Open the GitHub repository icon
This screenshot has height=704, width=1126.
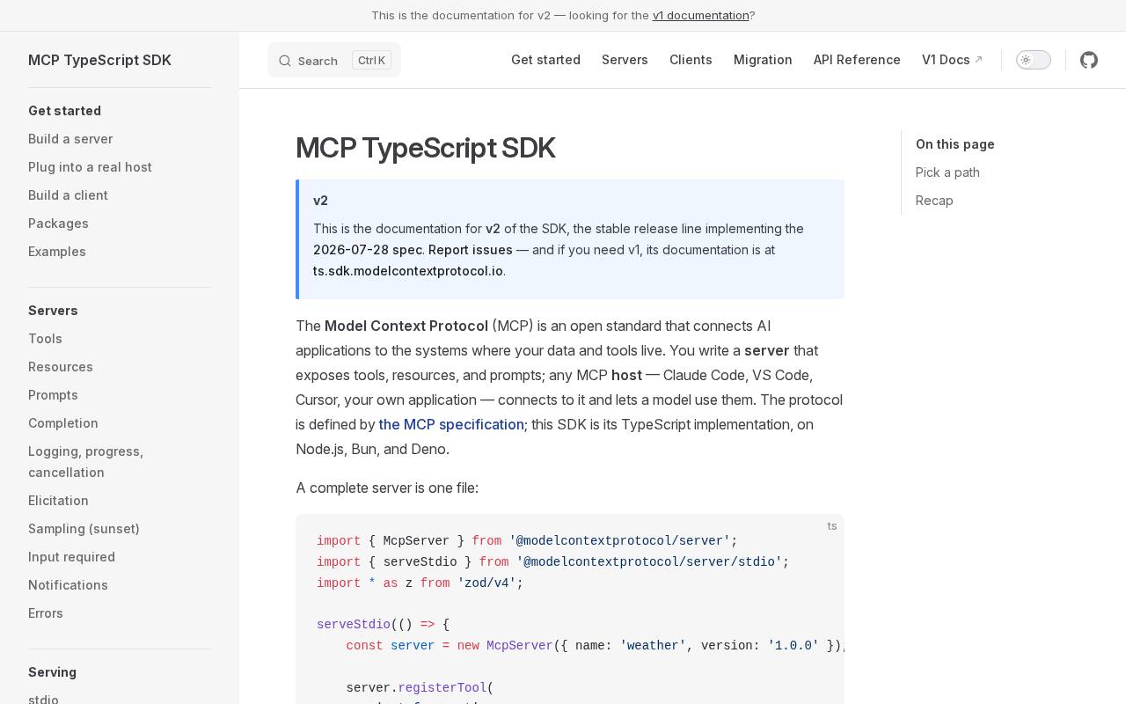tap(1089, 60)
